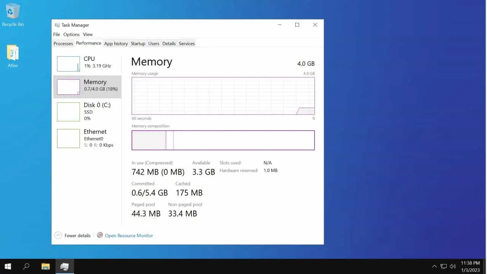487x274 pixels.
Task: Switch to the Processes tab
Action: pos(63,43)
